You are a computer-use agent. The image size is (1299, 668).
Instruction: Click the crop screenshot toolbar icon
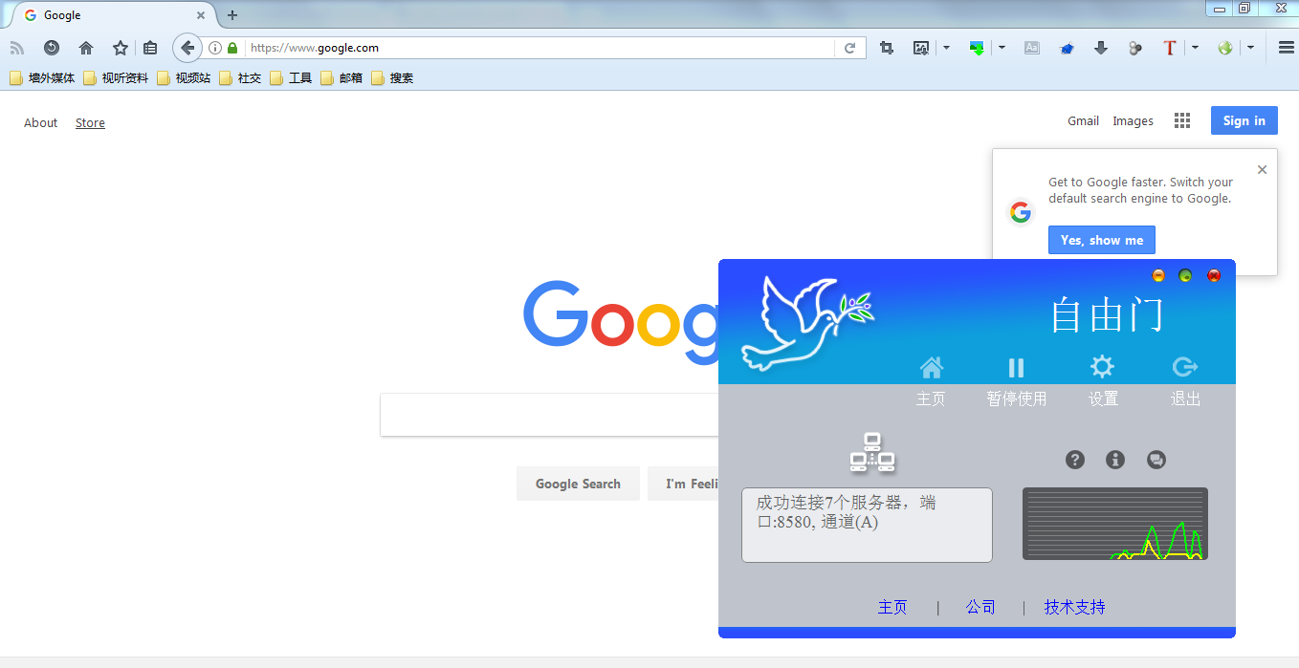[x=887, y=48]
